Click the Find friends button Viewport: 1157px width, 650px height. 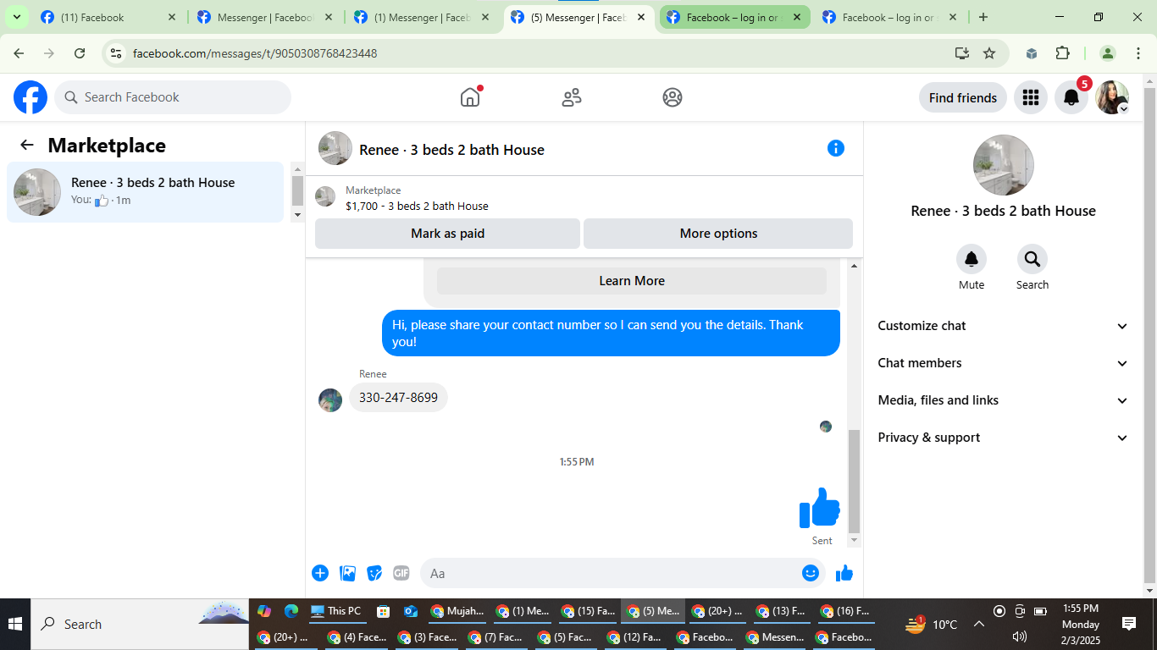[963, 97]
